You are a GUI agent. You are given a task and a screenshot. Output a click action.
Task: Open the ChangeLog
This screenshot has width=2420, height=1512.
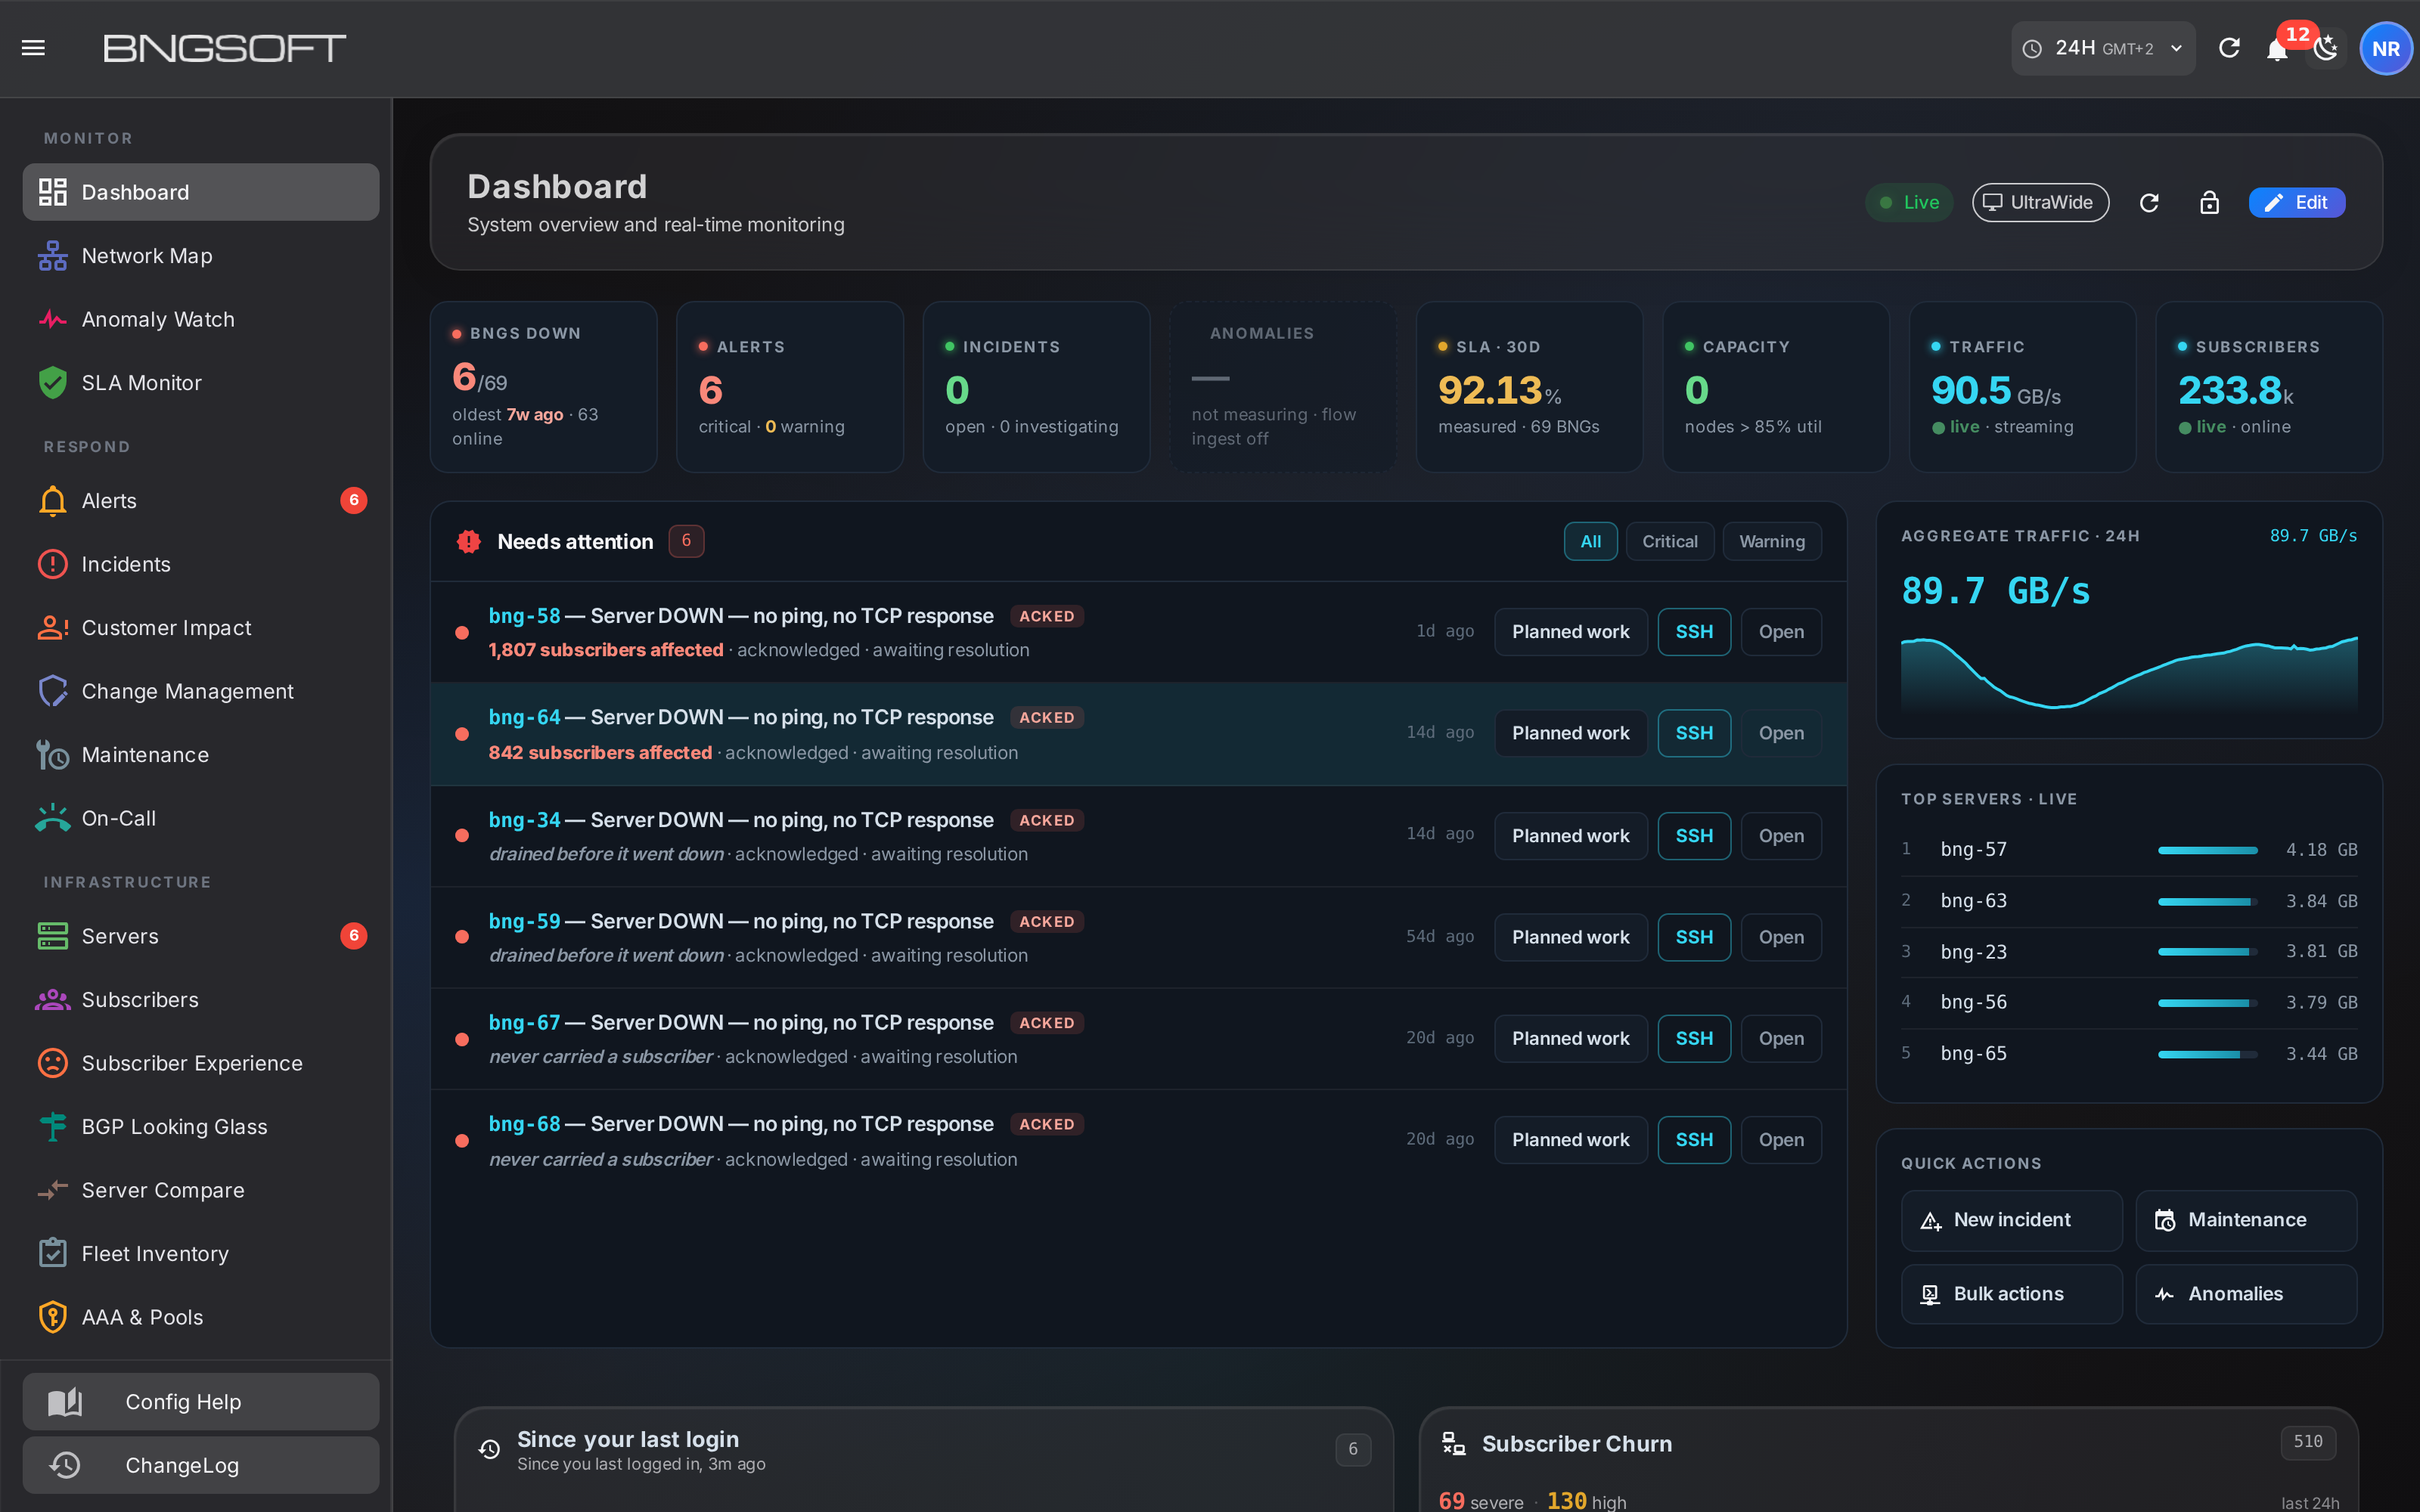201,1466
